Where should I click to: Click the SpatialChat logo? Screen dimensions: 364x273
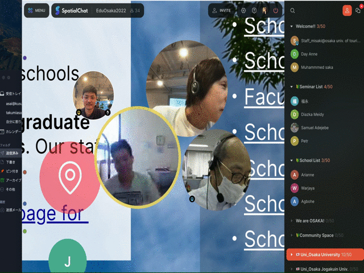click(x=76, y=10)
